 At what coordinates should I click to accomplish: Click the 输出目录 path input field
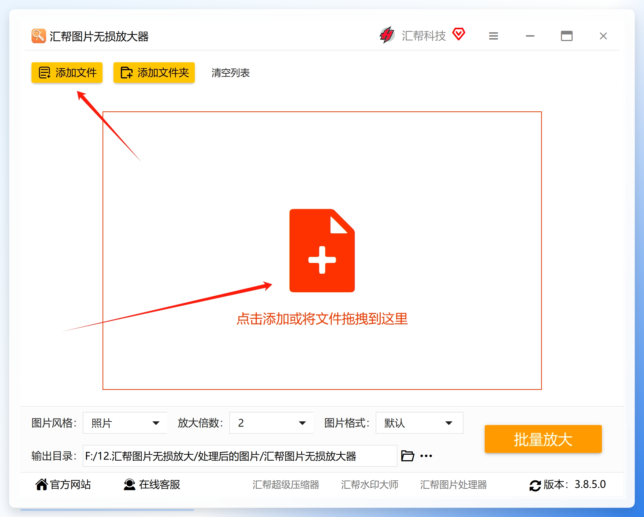coord(240,456)
